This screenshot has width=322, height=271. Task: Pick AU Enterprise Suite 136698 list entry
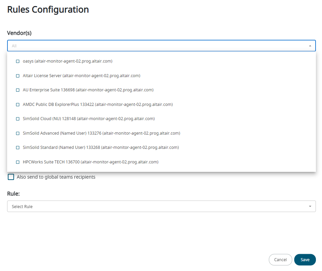(88, 90)
